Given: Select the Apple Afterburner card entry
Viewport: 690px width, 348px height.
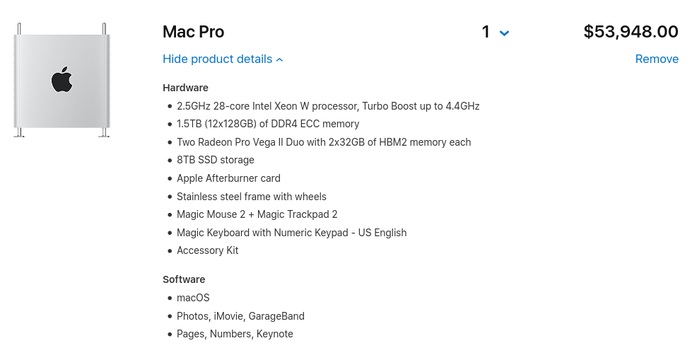Looking at the screenshot, I should click(x=228, y=178).
